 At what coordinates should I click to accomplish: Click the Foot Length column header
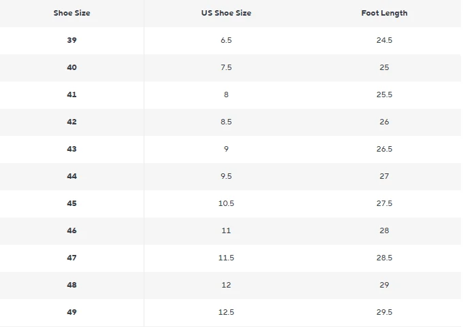(384, 14)
